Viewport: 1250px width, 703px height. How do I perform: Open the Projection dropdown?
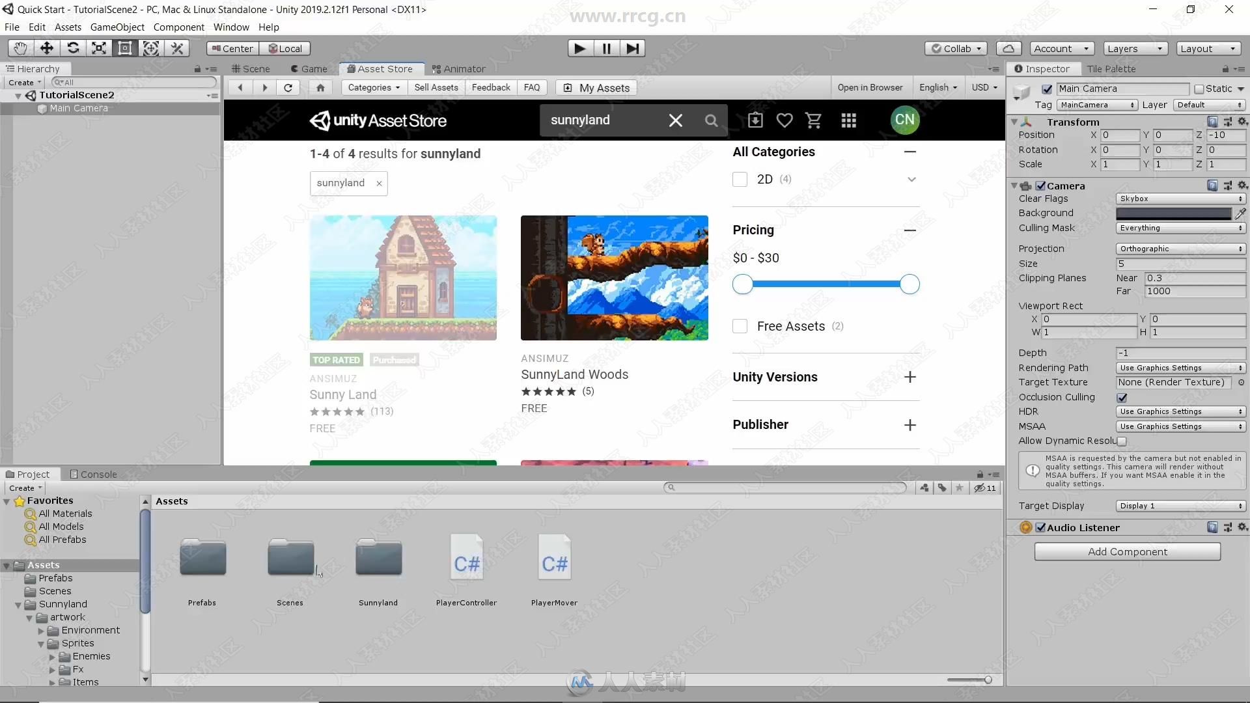coord(1180,249)
